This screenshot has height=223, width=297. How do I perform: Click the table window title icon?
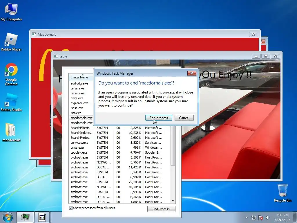click(56, 56)
